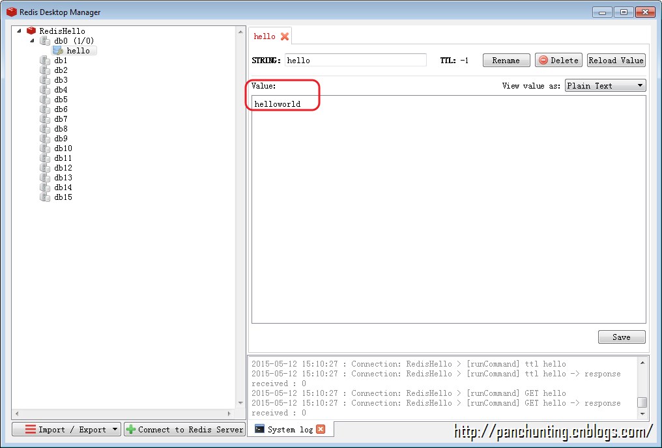Click the TTL: -1 text
The image size is (662, 448).
454,61
